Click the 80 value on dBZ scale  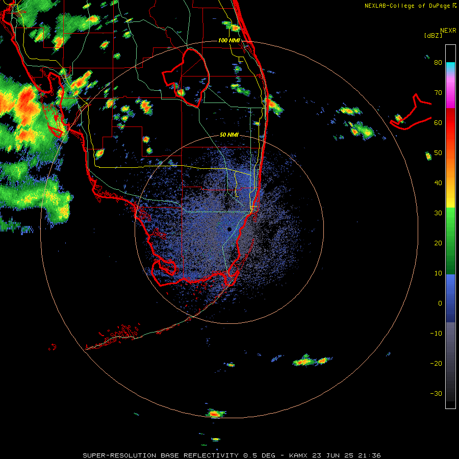point(438,63)
